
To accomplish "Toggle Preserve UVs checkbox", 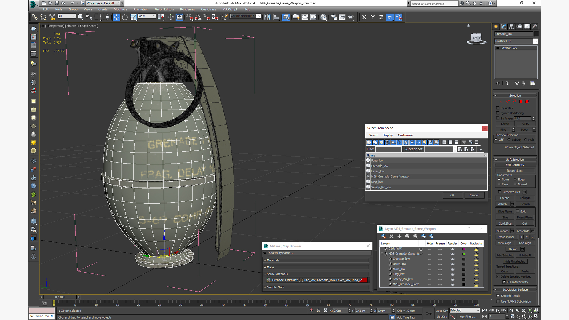I will pyautogui.click(x=500, y=192).
